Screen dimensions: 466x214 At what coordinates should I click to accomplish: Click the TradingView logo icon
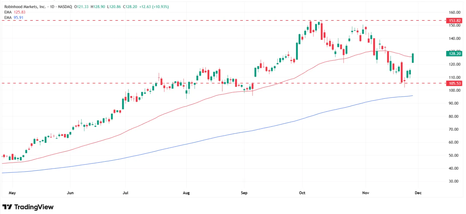7,207
